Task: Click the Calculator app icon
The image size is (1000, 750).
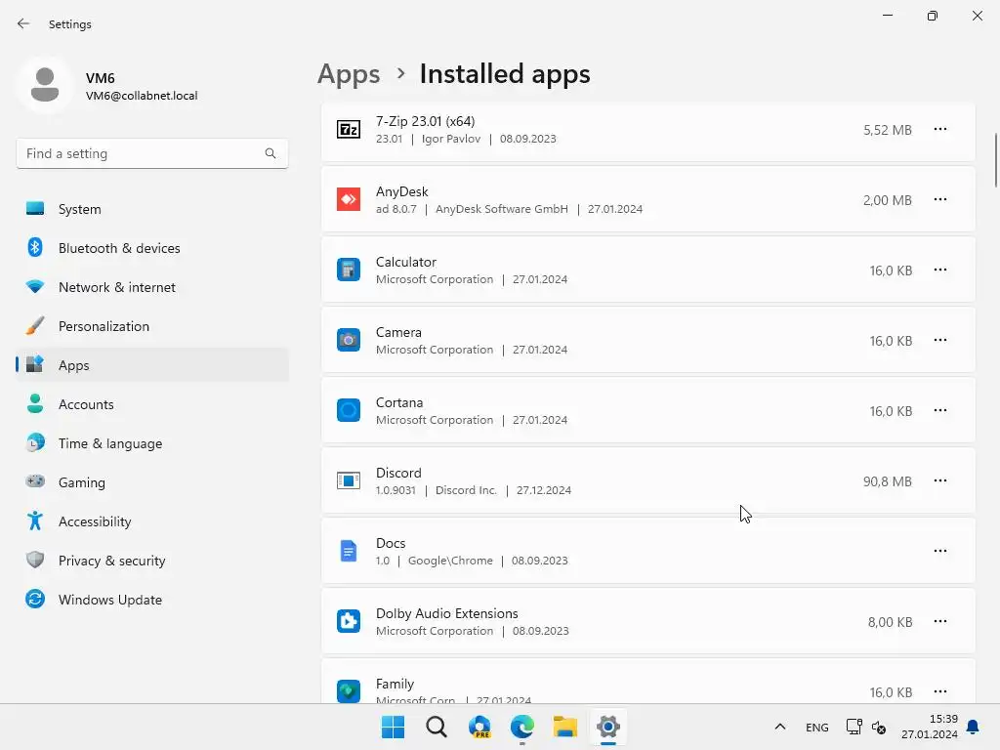Action: pyautogui.click(x=349, y=270)
